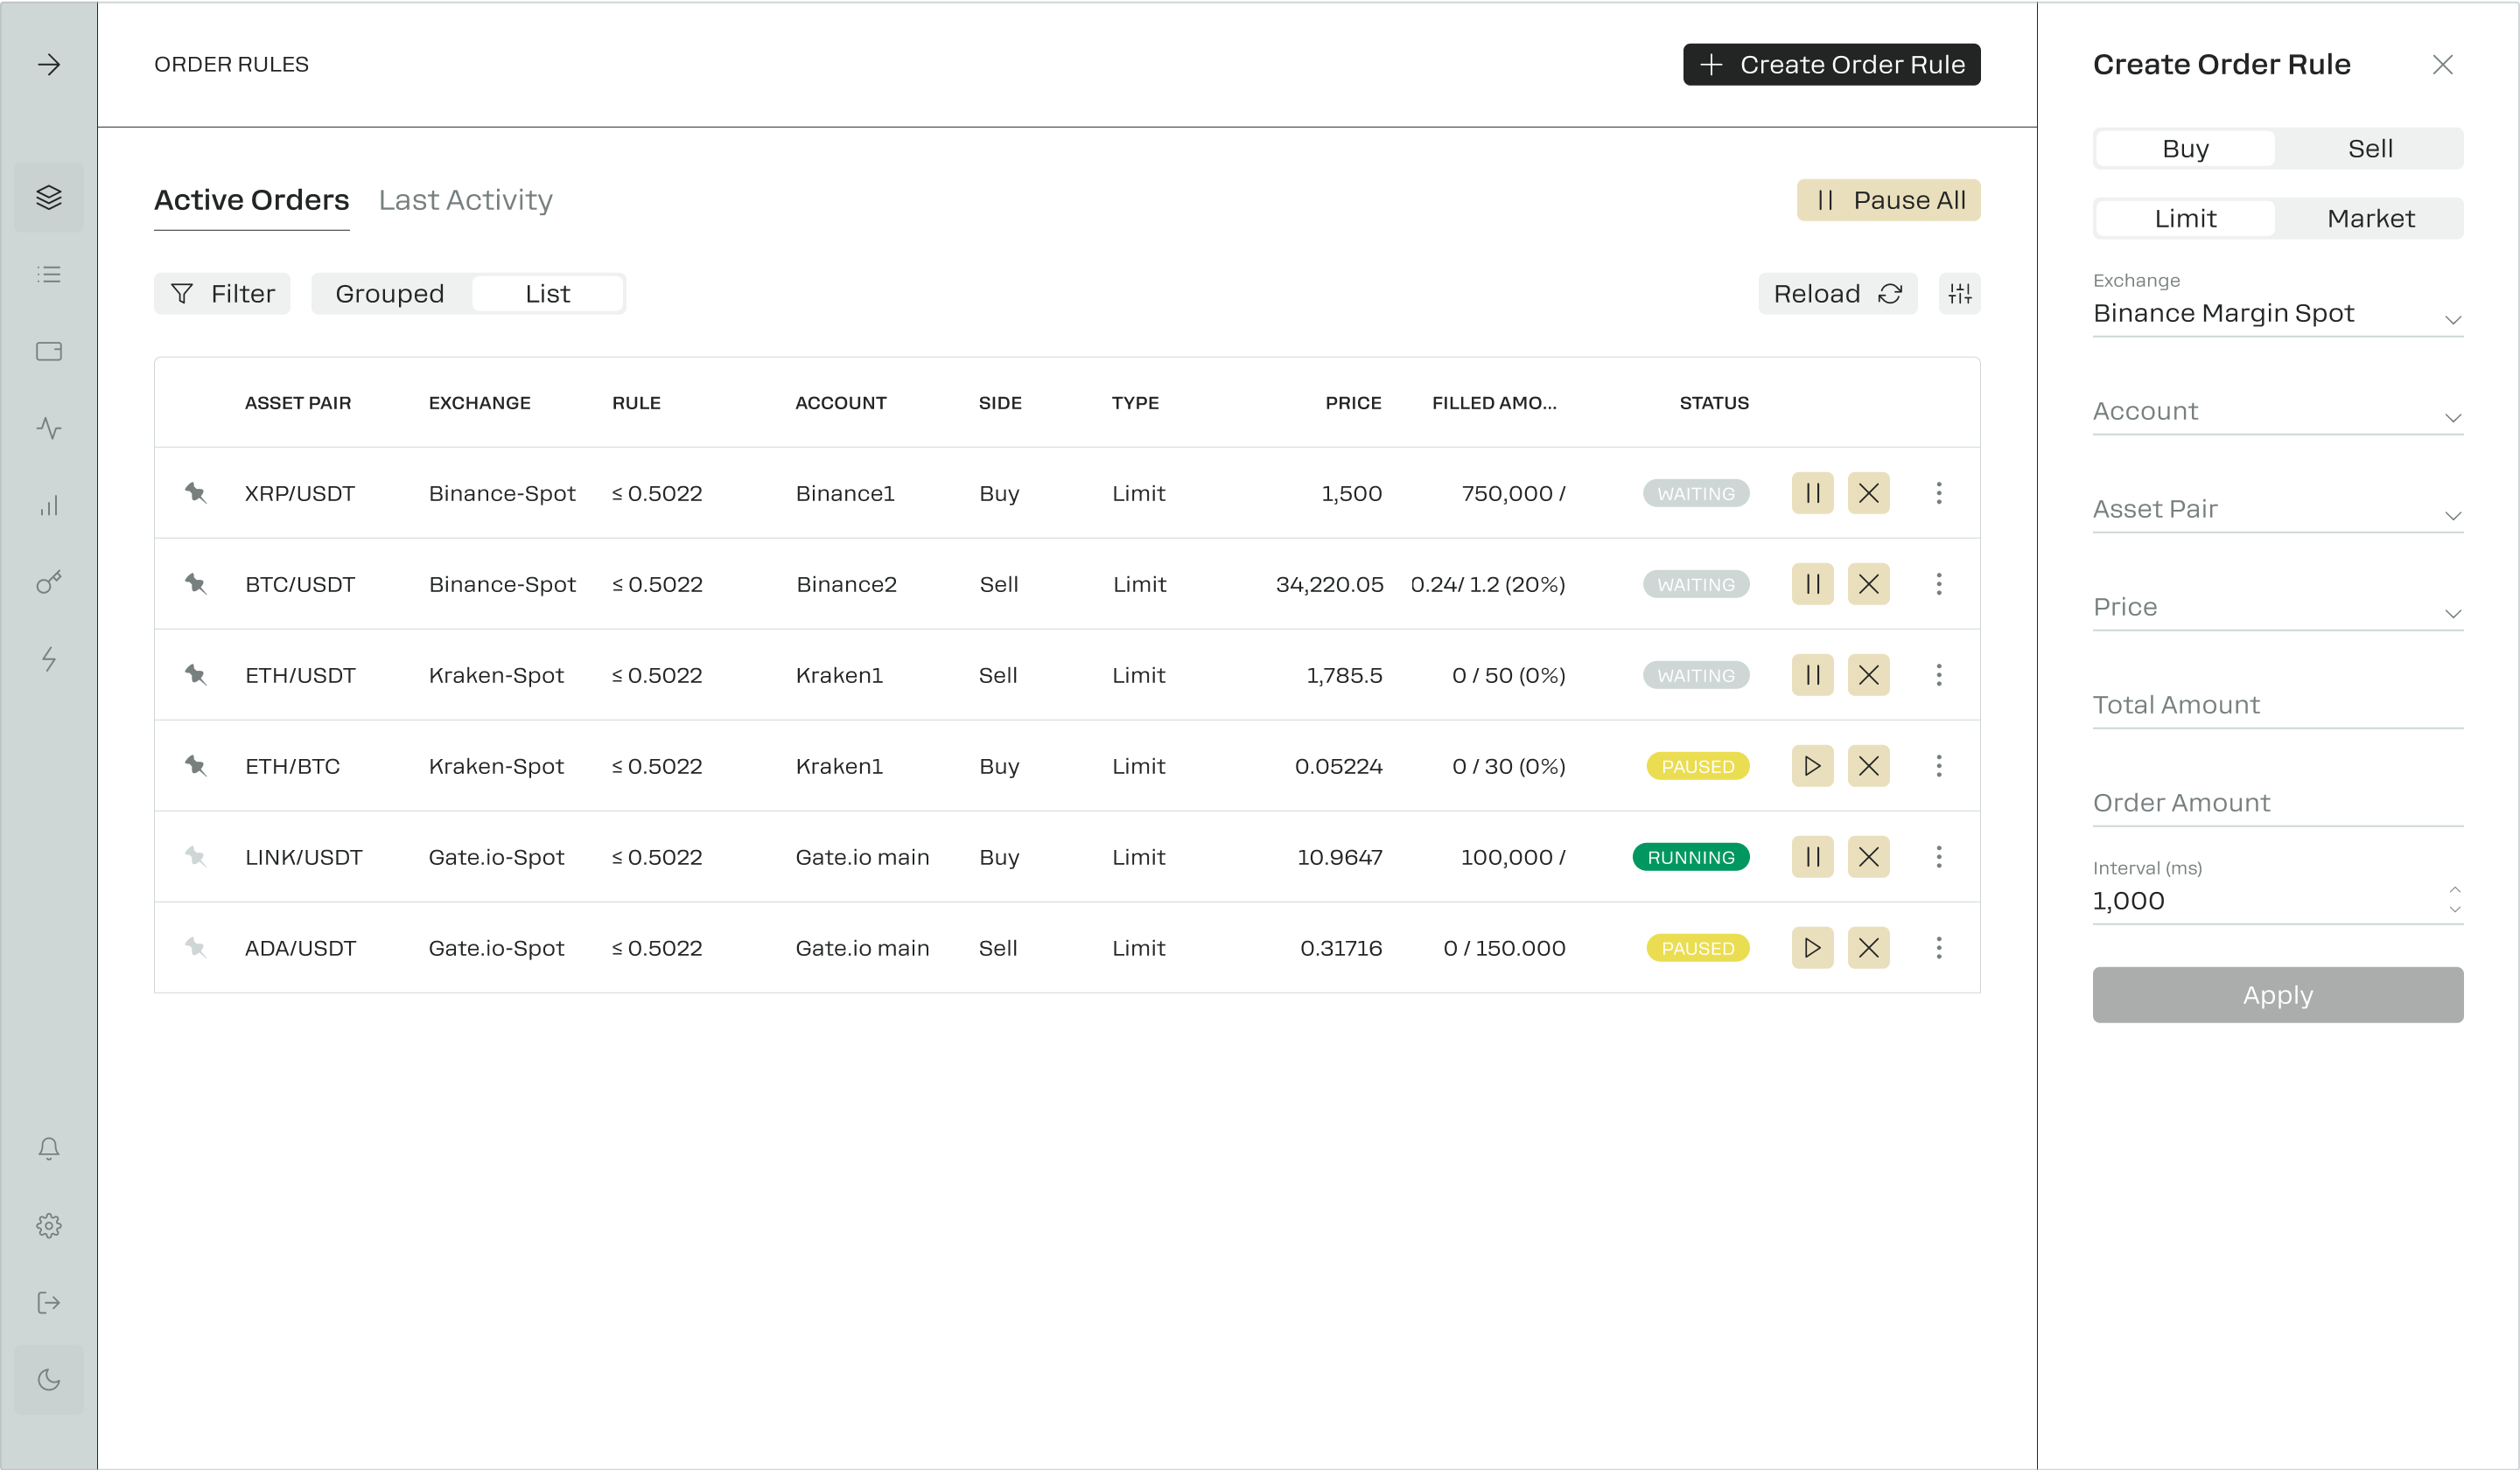This screenshot has width=2520, height=1470.
Task: Resume the ETH/BTC order
Action: coord(1812,766)
